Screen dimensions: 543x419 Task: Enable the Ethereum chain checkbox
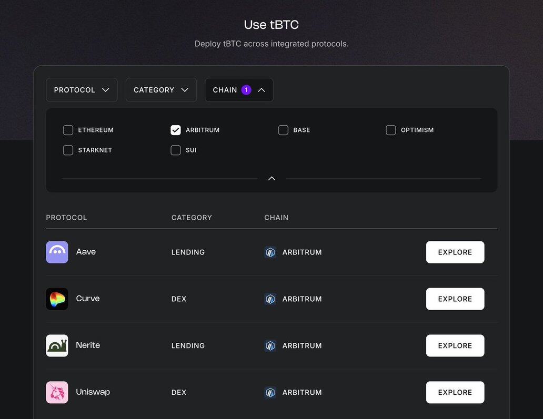pyautogui.click(x=68, y=130)
